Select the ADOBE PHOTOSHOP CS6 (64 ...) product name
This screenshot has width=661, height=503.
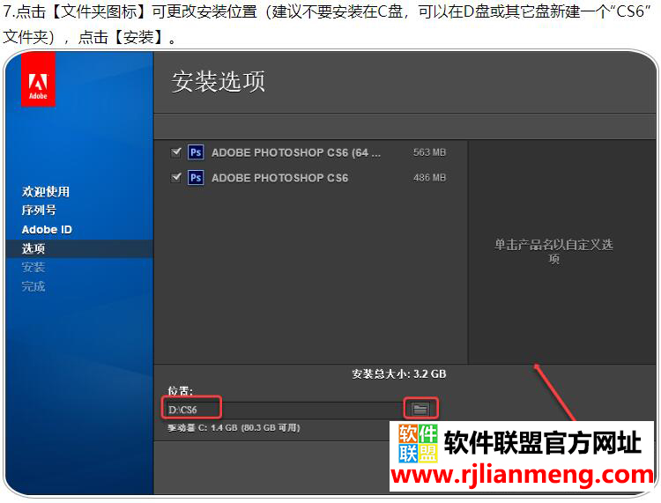point(296,152)
